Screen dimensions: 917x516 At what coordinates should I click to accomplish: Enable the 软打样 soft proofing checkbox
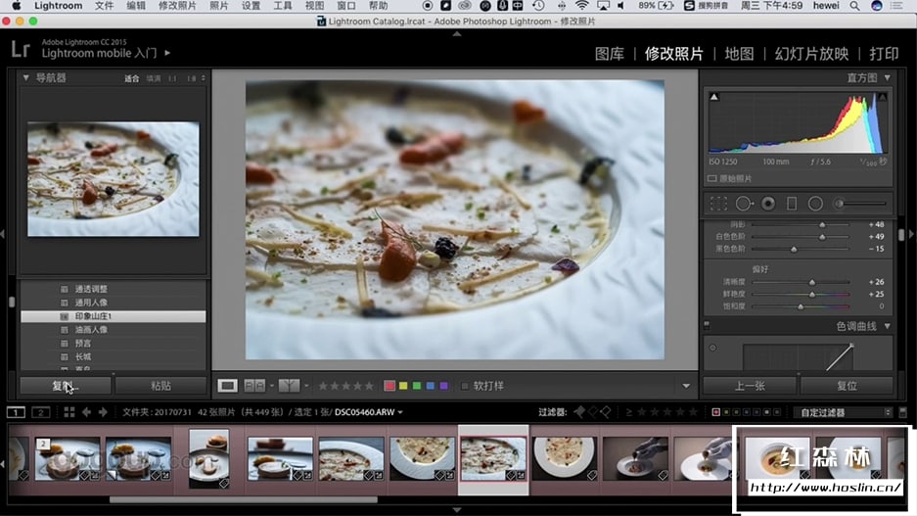click(x=465, y=386)
